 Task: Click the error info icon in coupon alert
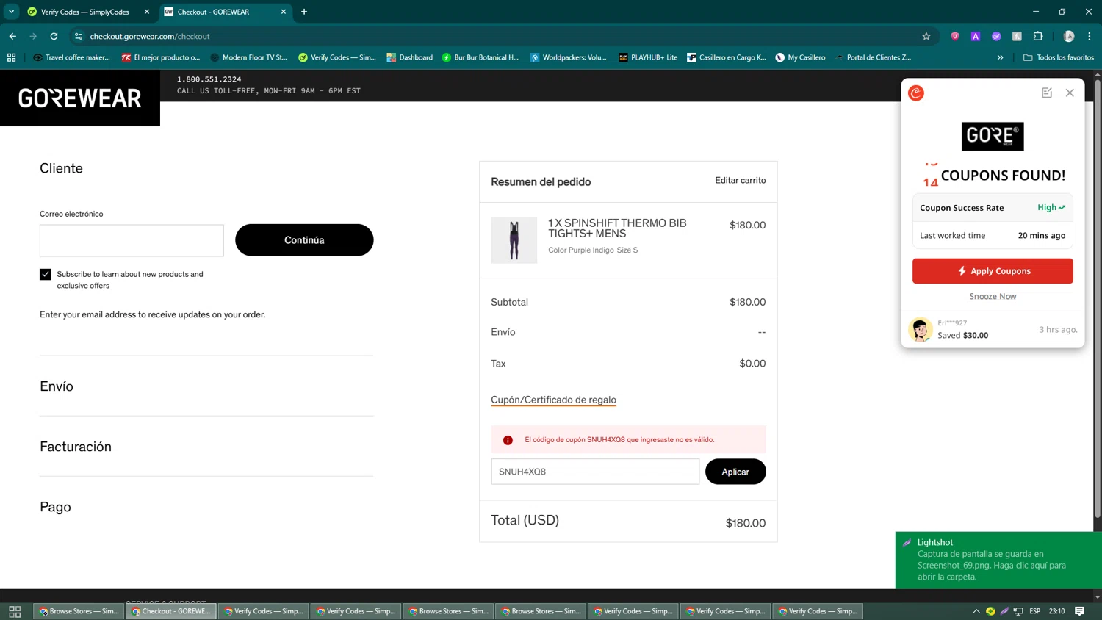point(508,440)
